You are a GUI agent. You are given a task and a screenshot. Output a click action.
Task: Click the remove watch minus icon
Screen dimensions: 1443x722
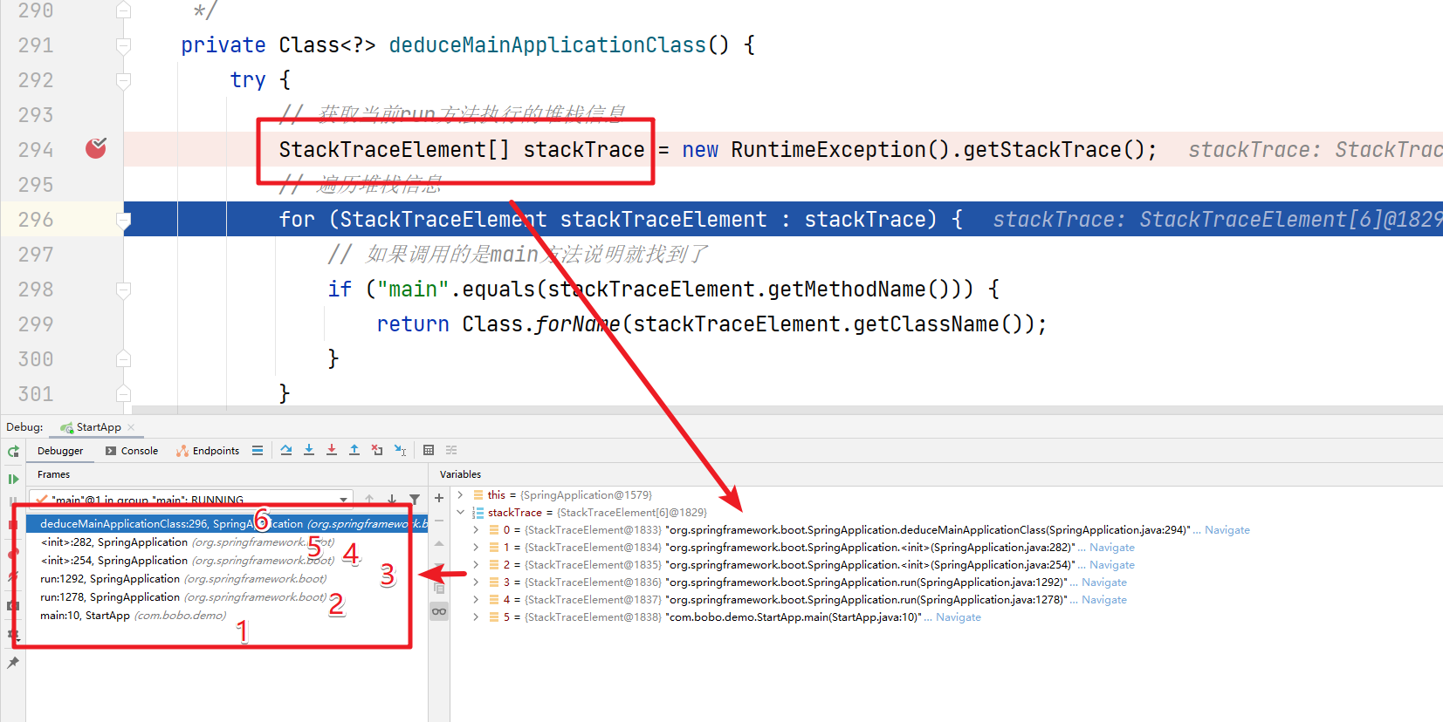click(x=439, y=521)
